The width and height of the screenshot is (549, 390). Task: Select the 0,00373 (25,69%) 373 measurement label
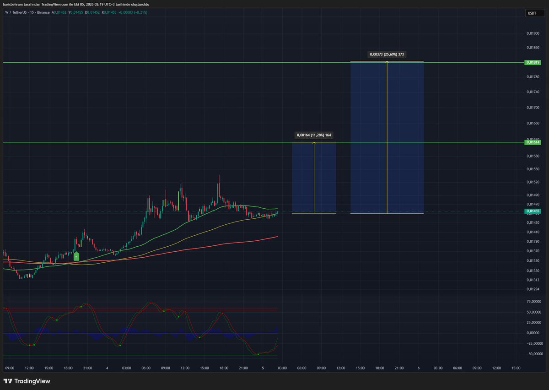387,54
